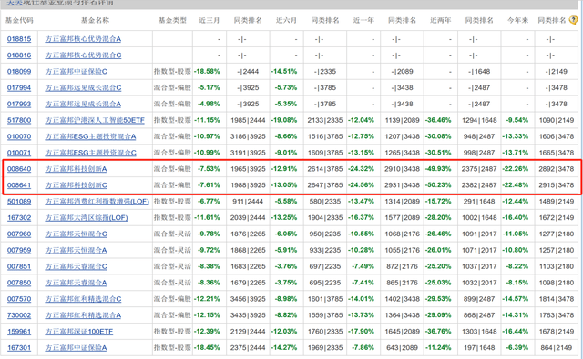
Task: Open the 方正富邦大湾区综指(LOF) link
Action: [87, 218]
